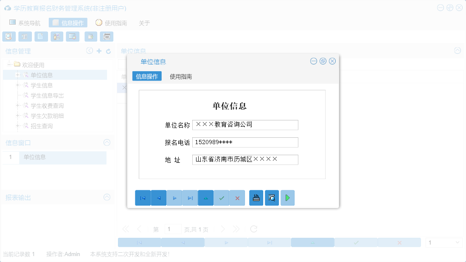This screenshot has height=262, width=466.
Task: Collapse the 信息窗口 panel
Action: point(107,142)
